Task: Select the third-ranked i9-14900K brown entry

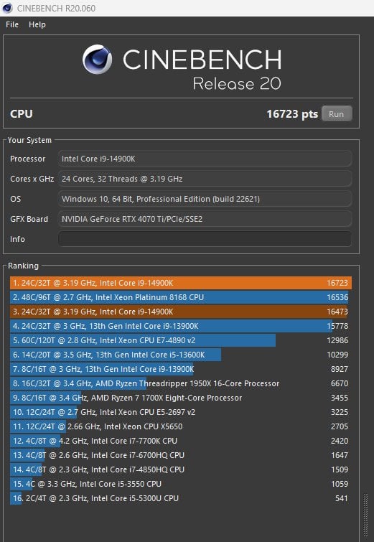Action: (x=181, y=312)
